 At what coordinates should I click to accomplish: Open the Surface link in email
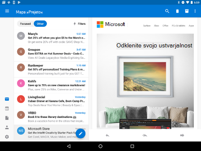coord(147,26)
